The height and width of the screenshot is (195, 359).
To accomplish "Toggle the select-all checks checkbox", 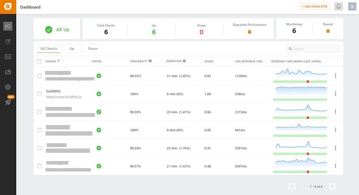I will 39,61.
